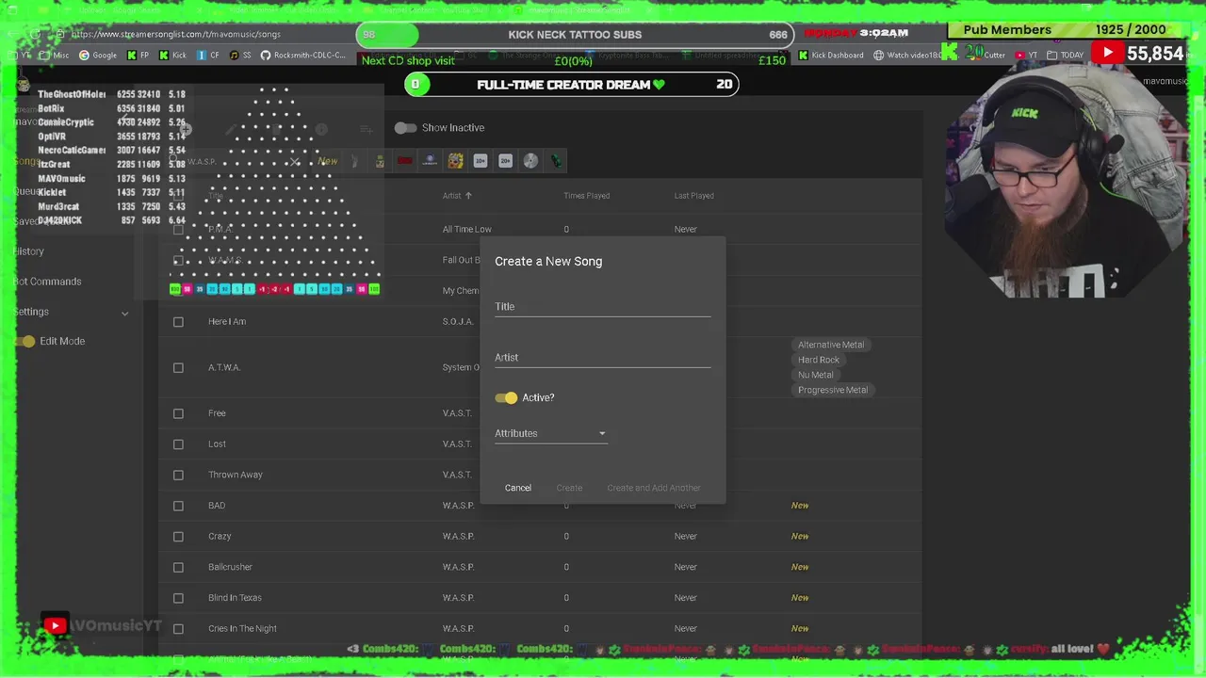The image size is (1206, 678).
Task: Toggle the Show Inactive switch
Action: [405, 128]
